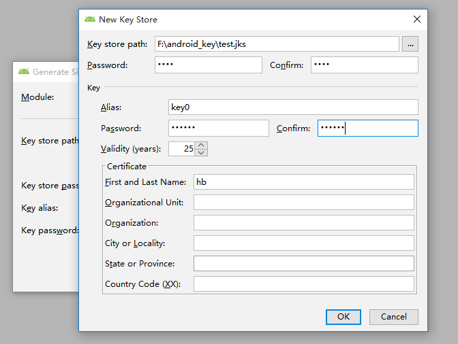This screenshot has width=458, height=344.
Task: Select the key store Confirm password field
Action: tap(364, 65)
